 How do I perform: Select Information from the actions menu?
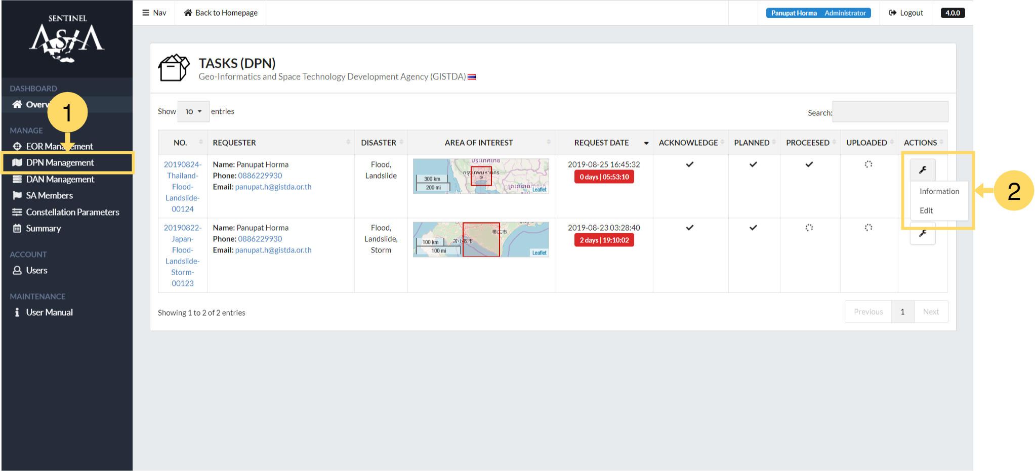[x=939, y=191]
